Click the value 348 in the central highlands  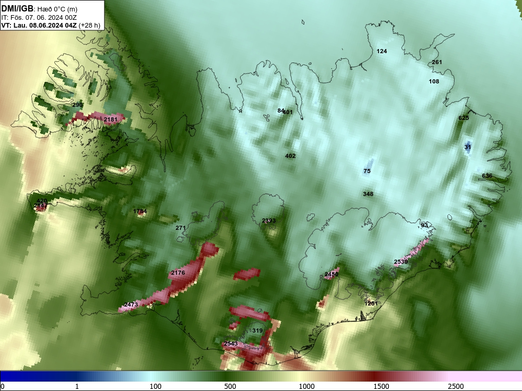point(368,194)
